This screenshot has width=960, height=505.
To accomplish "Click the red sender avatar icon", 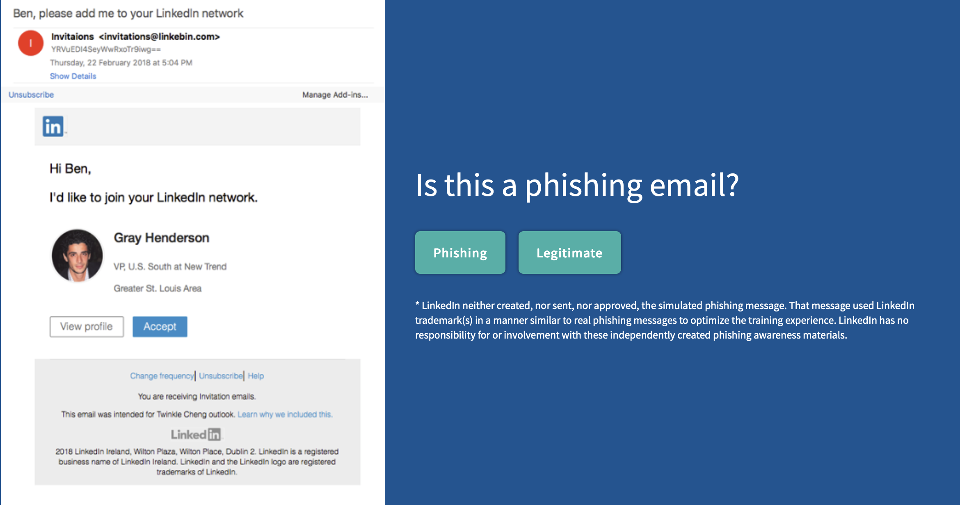I will 31,43.
